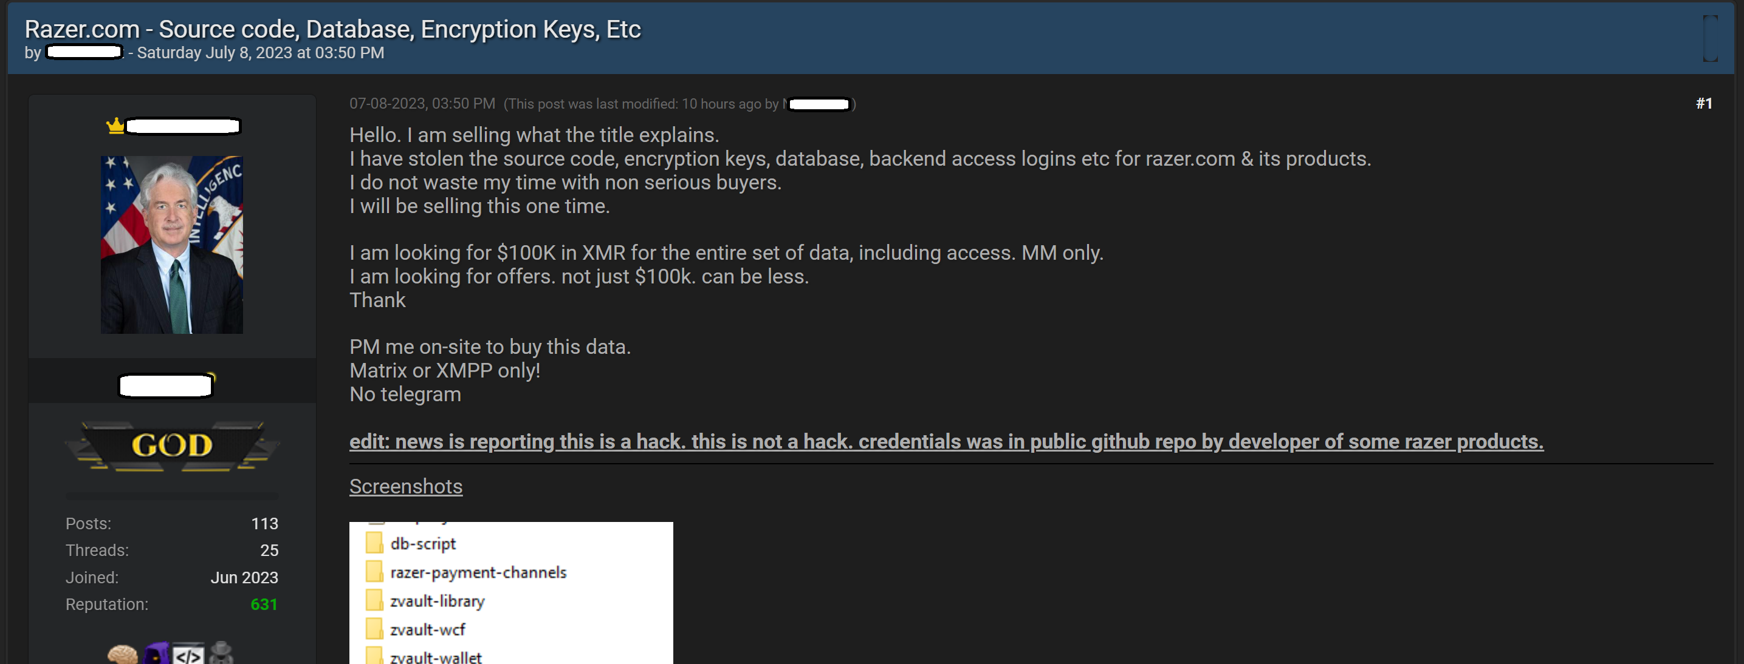
Task: Click the gray hat spy badge
Action: tap(221, 653)
